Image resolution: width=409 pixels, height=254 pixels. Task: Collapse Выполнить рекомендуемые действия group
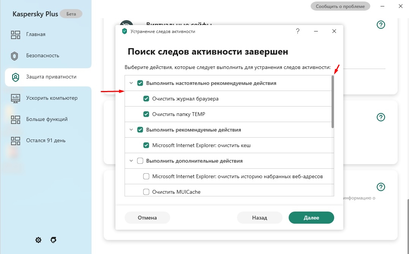pyautogui.click(x=131, y=130)
